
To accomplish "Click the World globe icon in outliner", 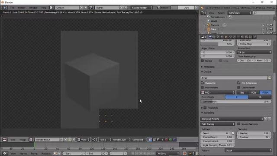I will point(209,21).
